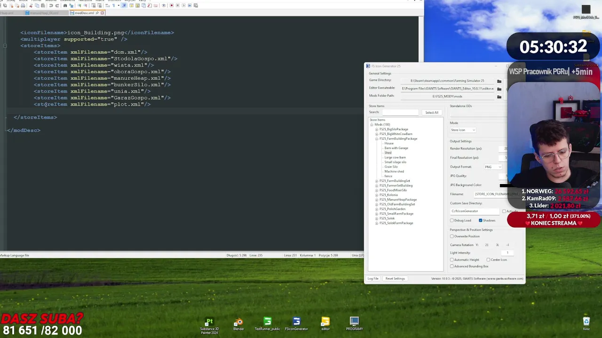This screenshot has width=602, height=338.
Task: Browse for the Game Directory folder
Action: click(499, 81)
